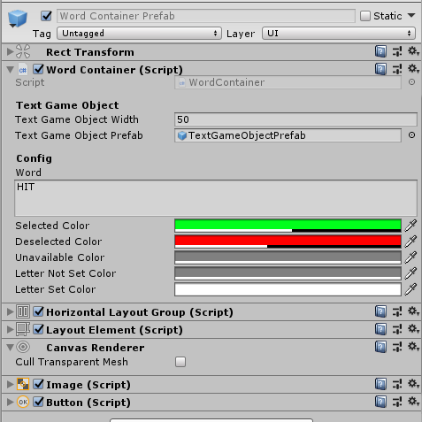Click the Button script OK icon
422x422 pixels.
click(23, 402)
